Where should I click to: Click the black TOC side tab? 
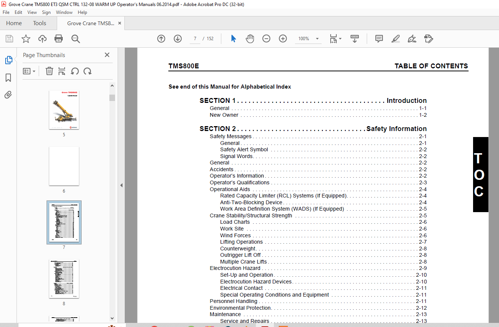[x=481, y=175]
